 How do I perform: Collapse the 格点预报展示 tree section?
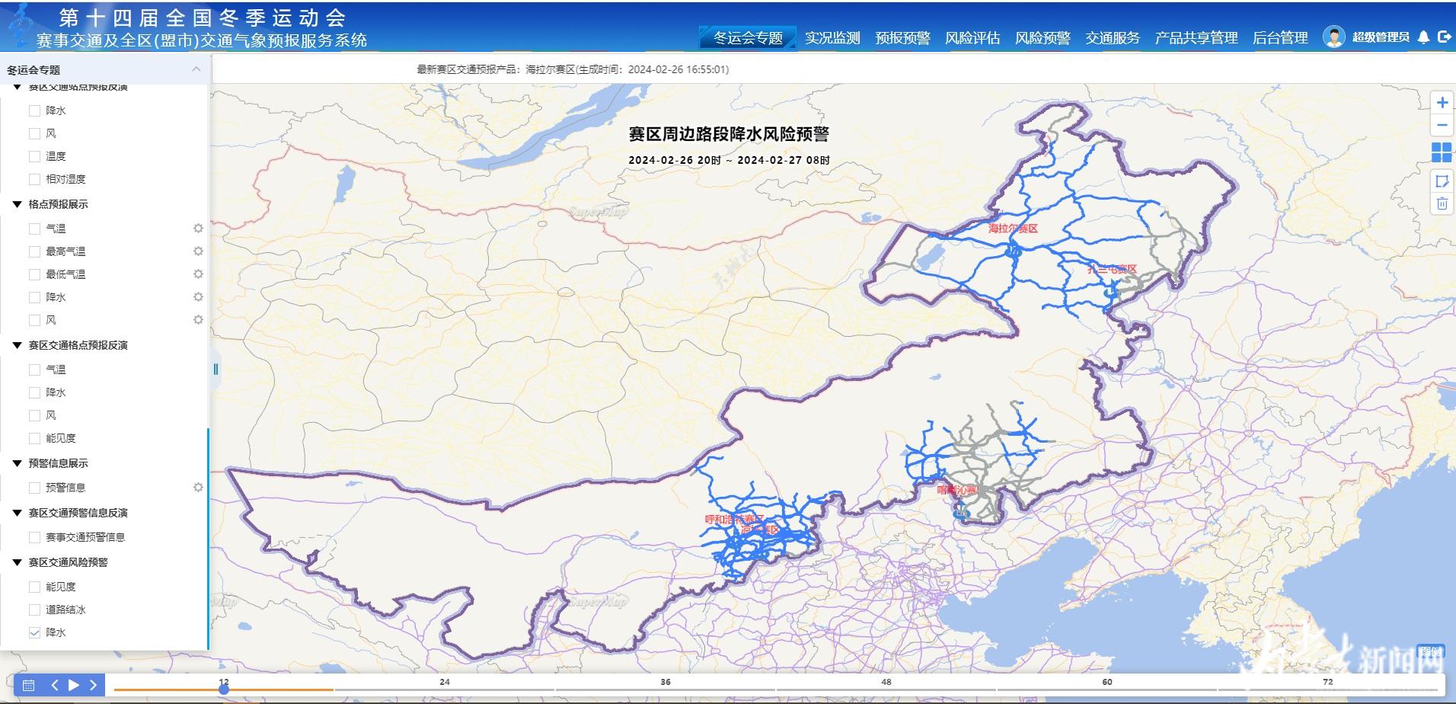pos(18,204)
